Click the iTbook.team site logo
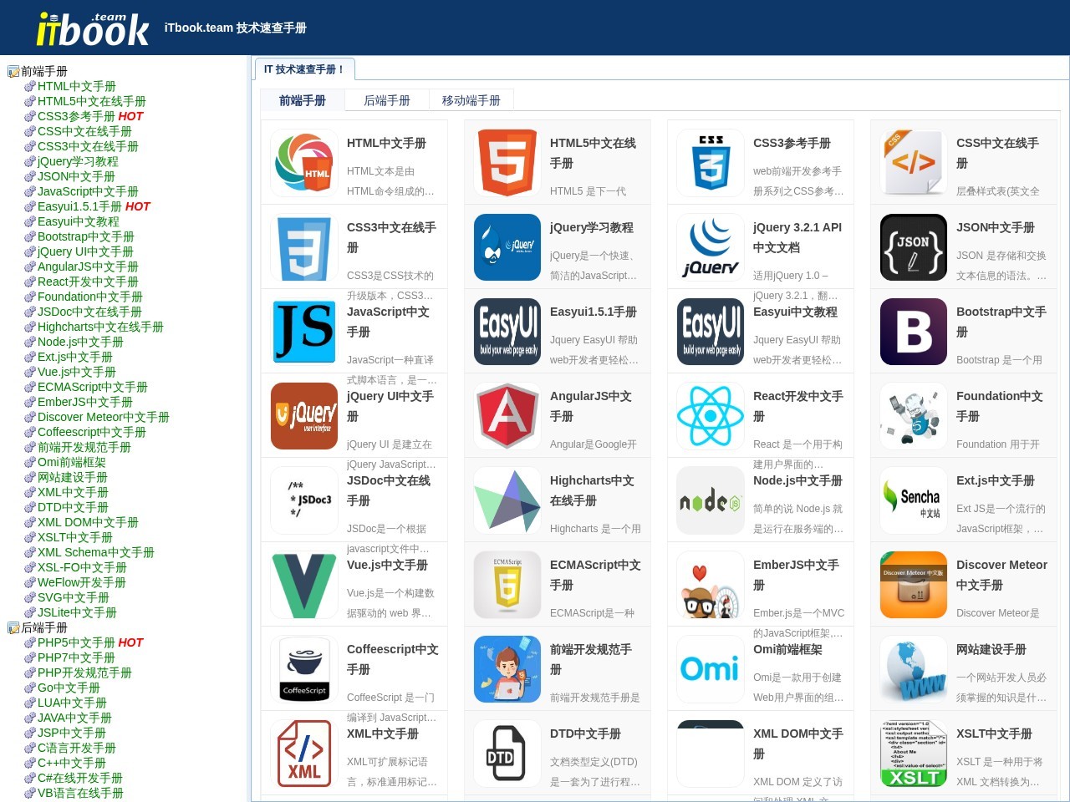The width and height of the screenshot is (1070, 802). [x=93, y=29]
